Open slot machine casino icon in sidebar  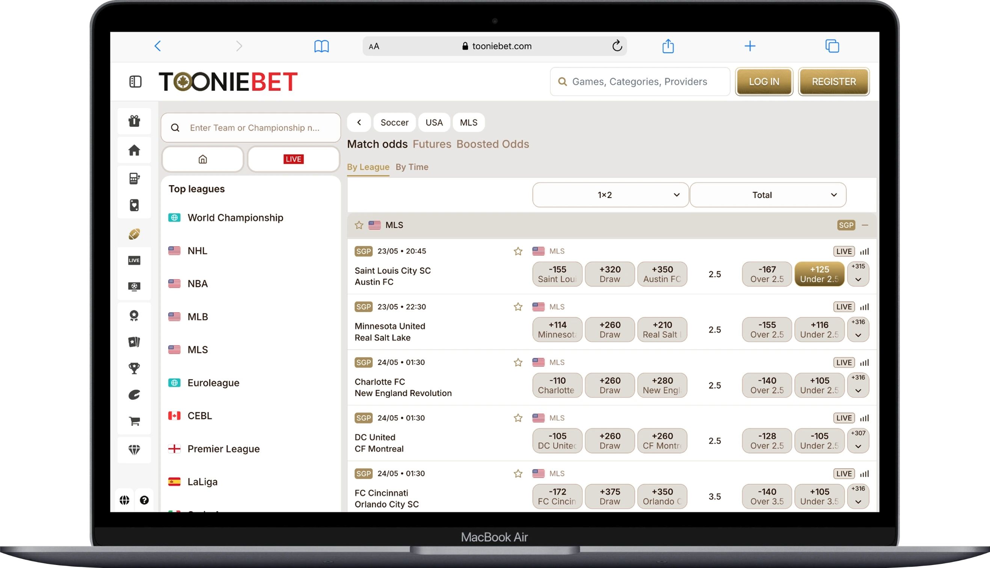(134, 178)
